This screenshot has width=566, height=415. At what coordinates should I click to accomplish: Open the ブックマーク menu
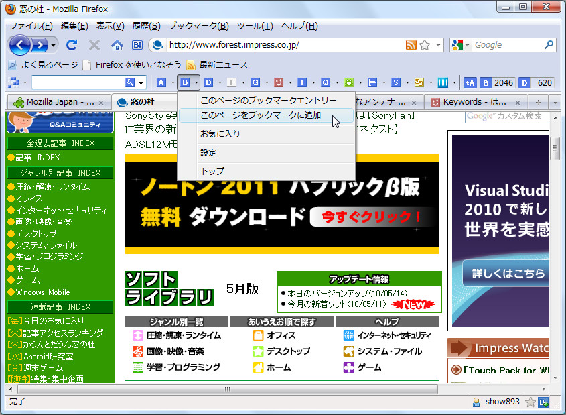pos(197,26)
